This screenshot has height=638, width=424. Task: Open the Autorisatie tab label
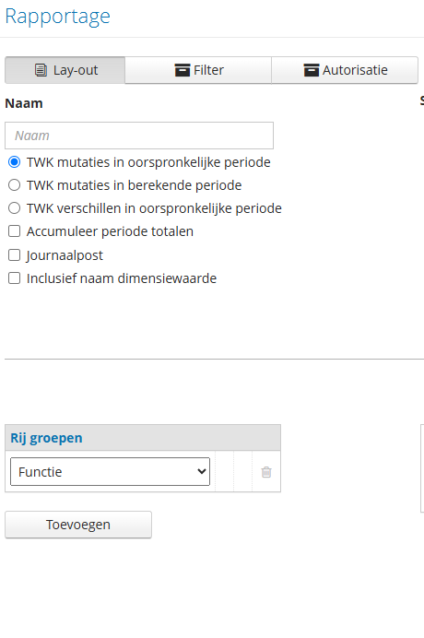(x=355, y=70)
